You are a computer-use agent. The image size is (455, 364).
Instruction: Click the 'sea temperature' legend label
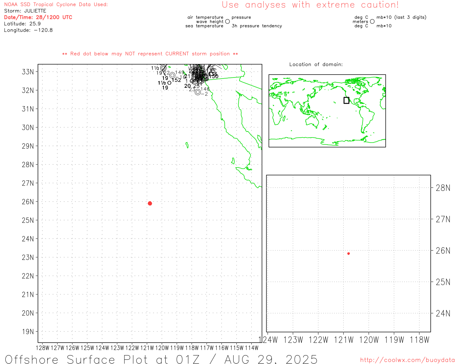point(204,26)
